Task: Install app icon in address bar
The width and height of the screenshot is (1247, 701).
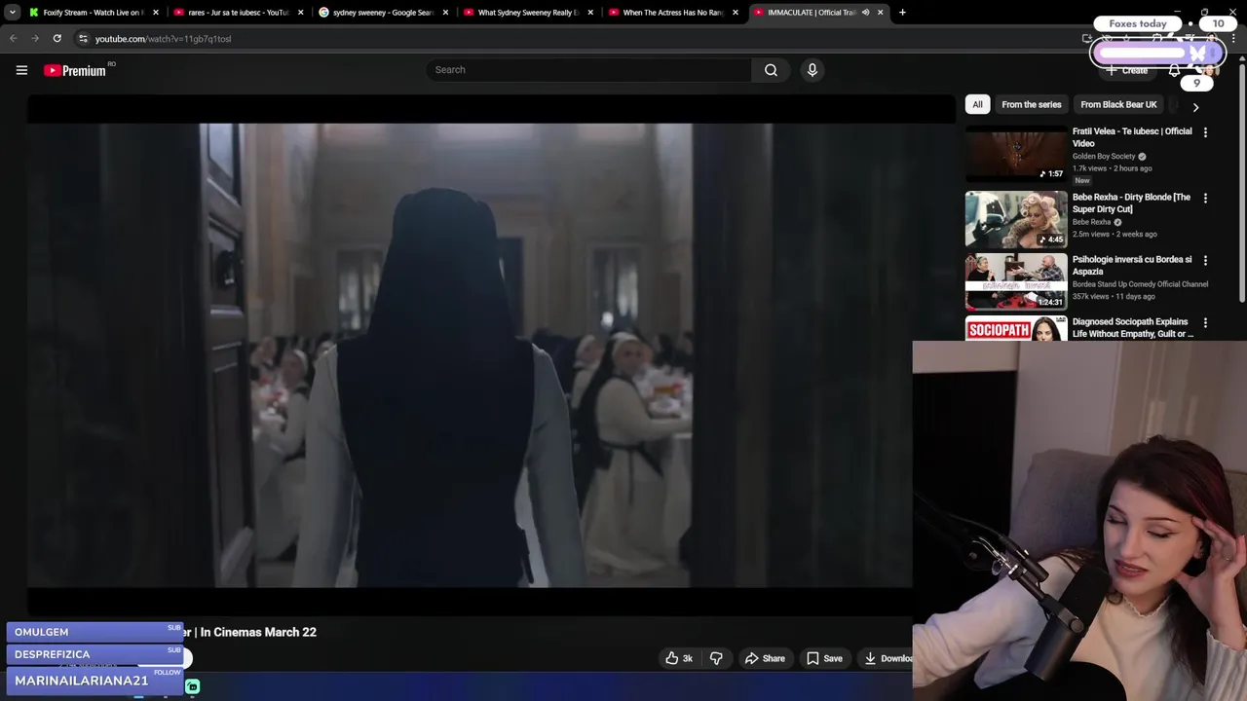Action: [x=1087, y=38]
